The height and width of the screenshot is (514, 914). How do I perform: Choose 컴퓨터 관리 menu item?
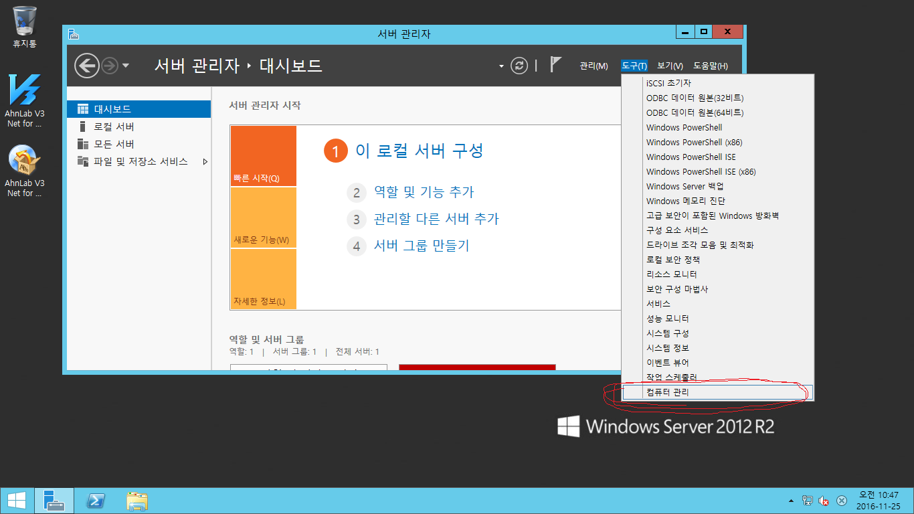(718, 393)
